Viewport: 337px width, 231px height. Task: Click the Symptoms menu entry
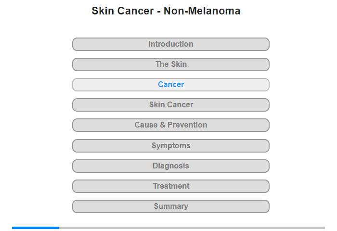[x=171, y=146]
